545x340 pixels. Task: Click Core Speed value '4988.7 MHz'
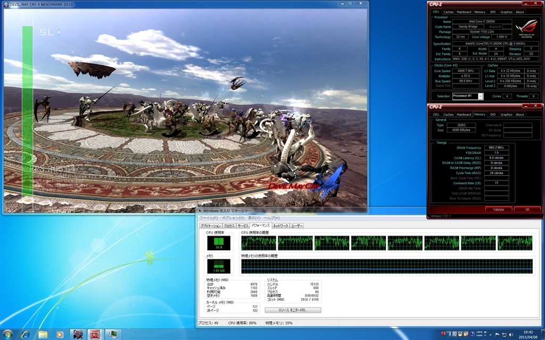point(466,71)
